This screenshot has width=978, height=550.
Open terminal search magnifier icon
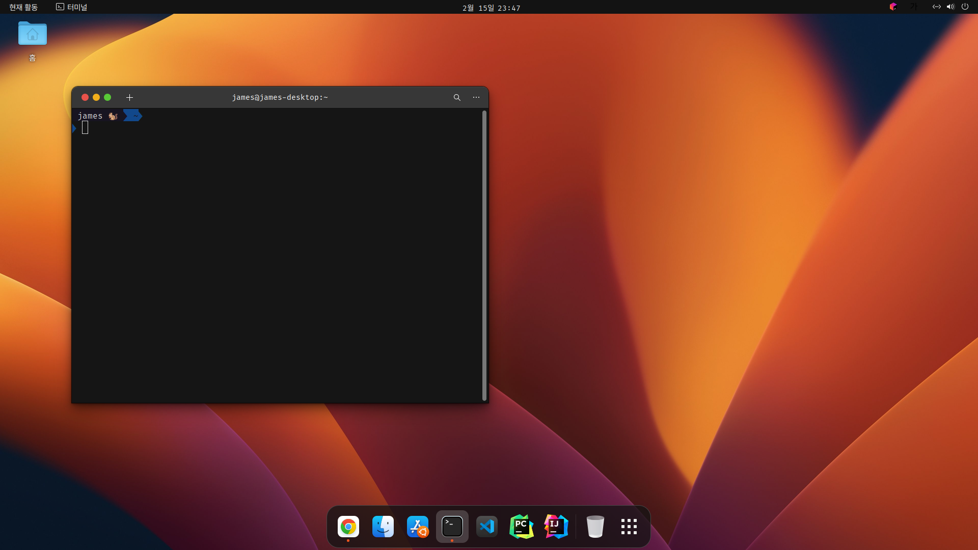(457, 97)
